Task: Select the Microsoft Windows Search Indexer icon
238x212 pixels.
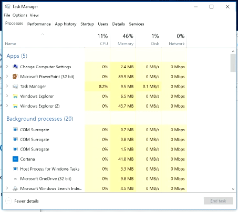Action: point(15,188)
